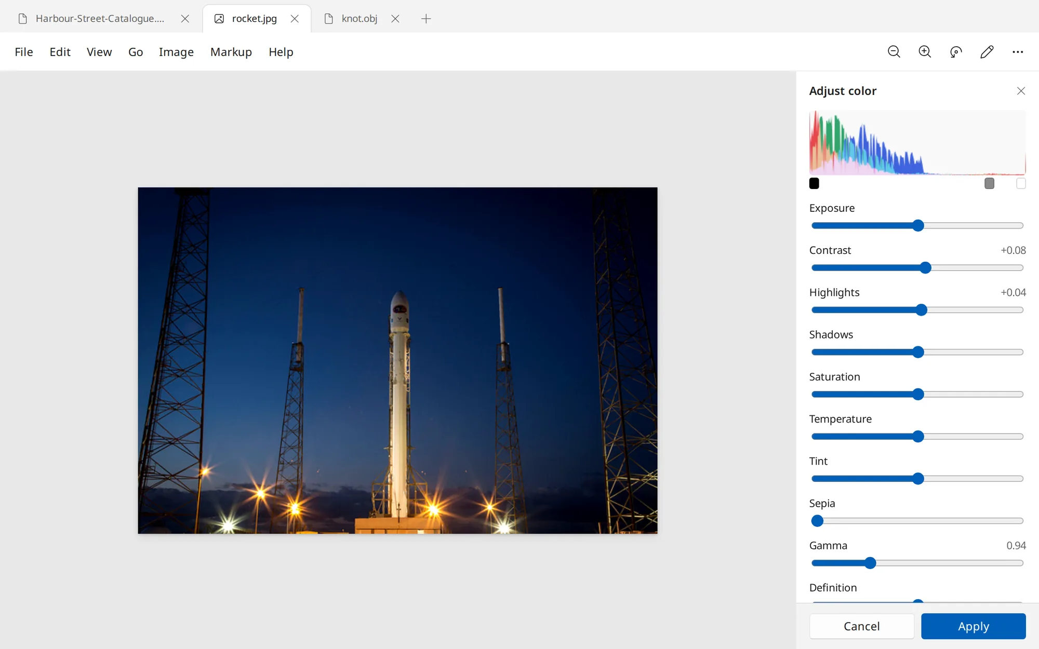Click the pencil edit icon

pos(987,51)
